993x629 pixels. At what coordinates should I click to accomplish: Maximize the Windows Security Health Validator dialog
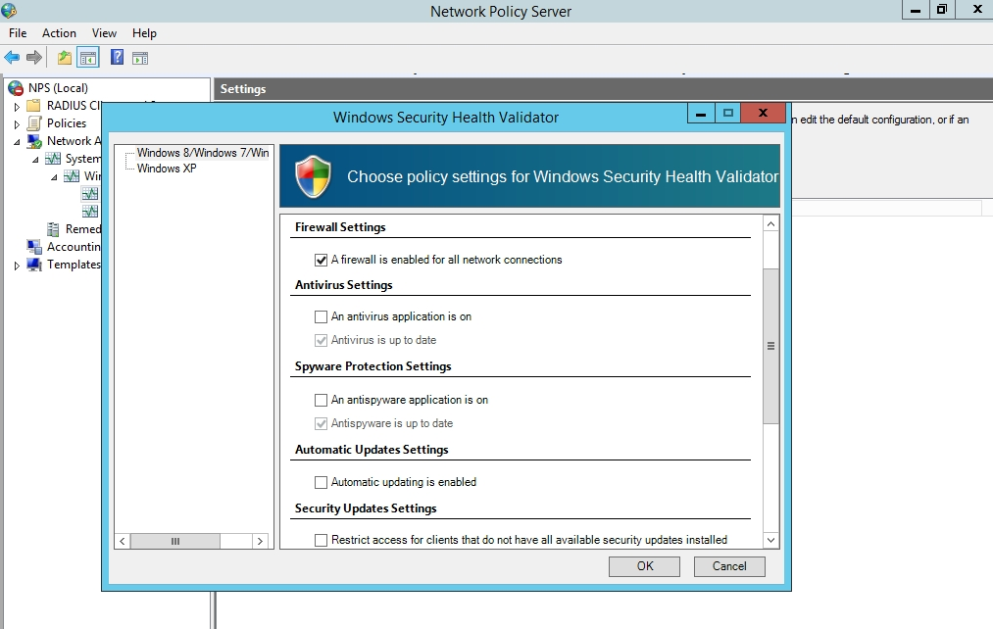[x=728, y=114]
